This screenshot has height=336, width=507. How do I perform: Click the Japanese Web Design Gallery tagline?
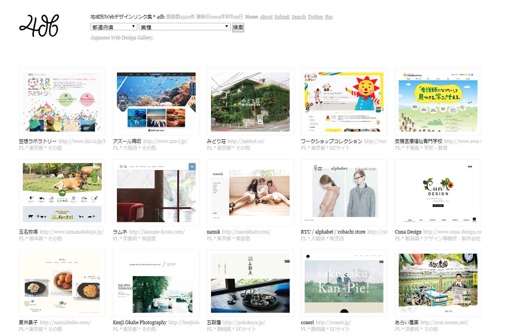point(122,38)
